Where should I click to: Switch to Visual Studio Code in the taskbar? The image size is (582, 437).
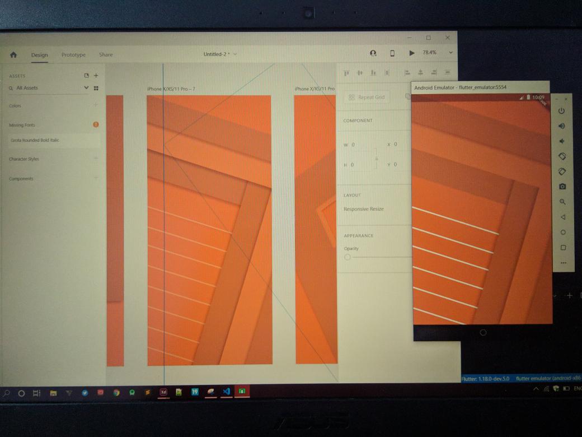227,391
